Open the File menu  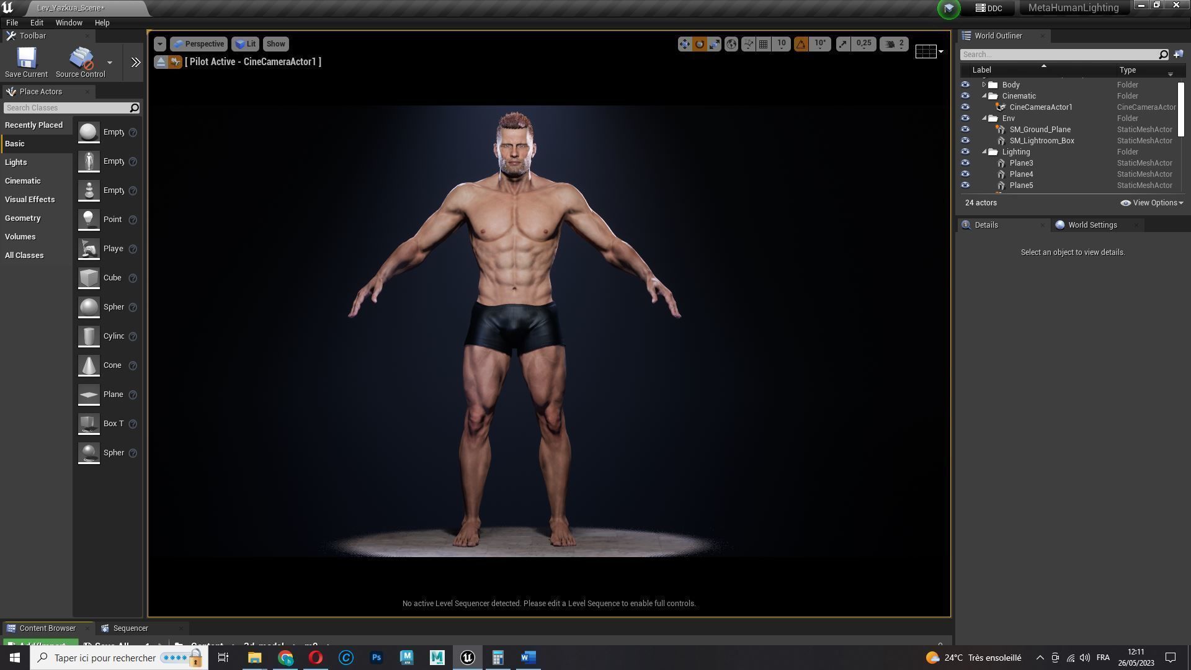pos(12,22)
